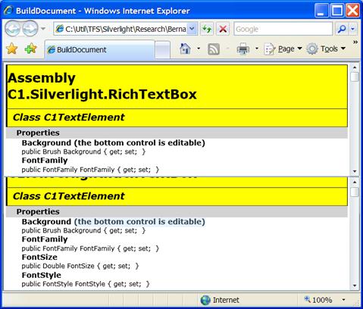The height and width of the screenshot is (309, 363).
Task: Click the Back navigation arrow button
Action: tap(13, 29)
